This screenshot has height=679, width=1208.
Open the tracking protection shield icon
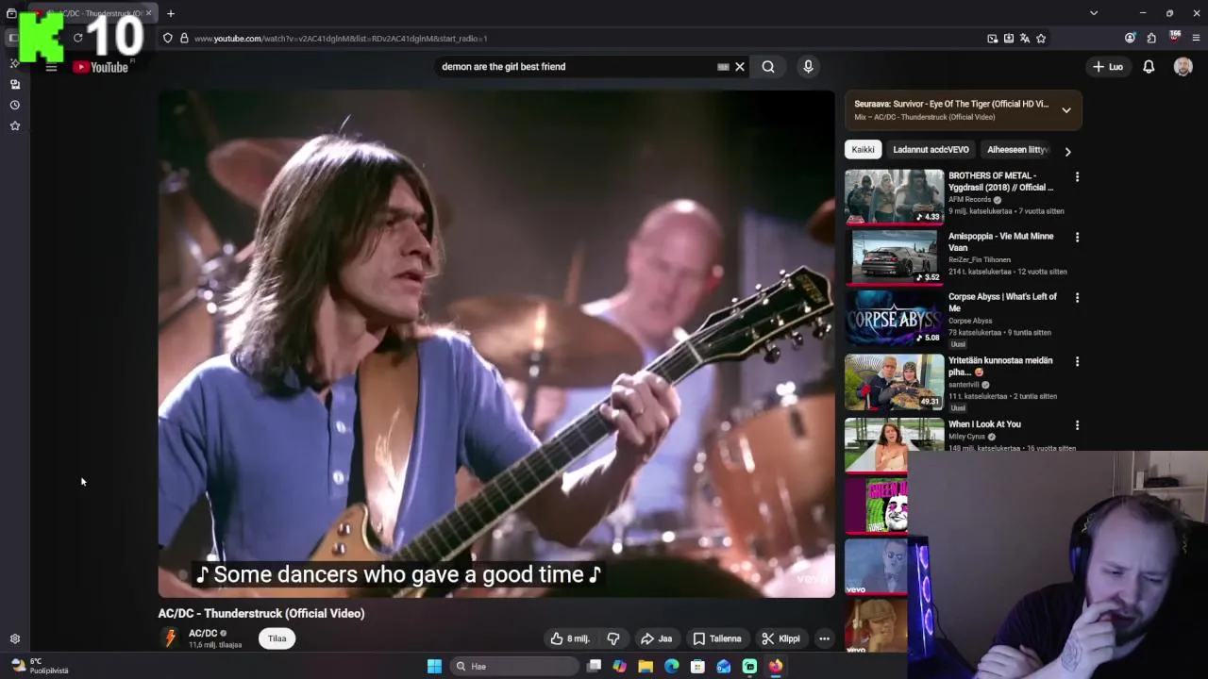[167, 39]
